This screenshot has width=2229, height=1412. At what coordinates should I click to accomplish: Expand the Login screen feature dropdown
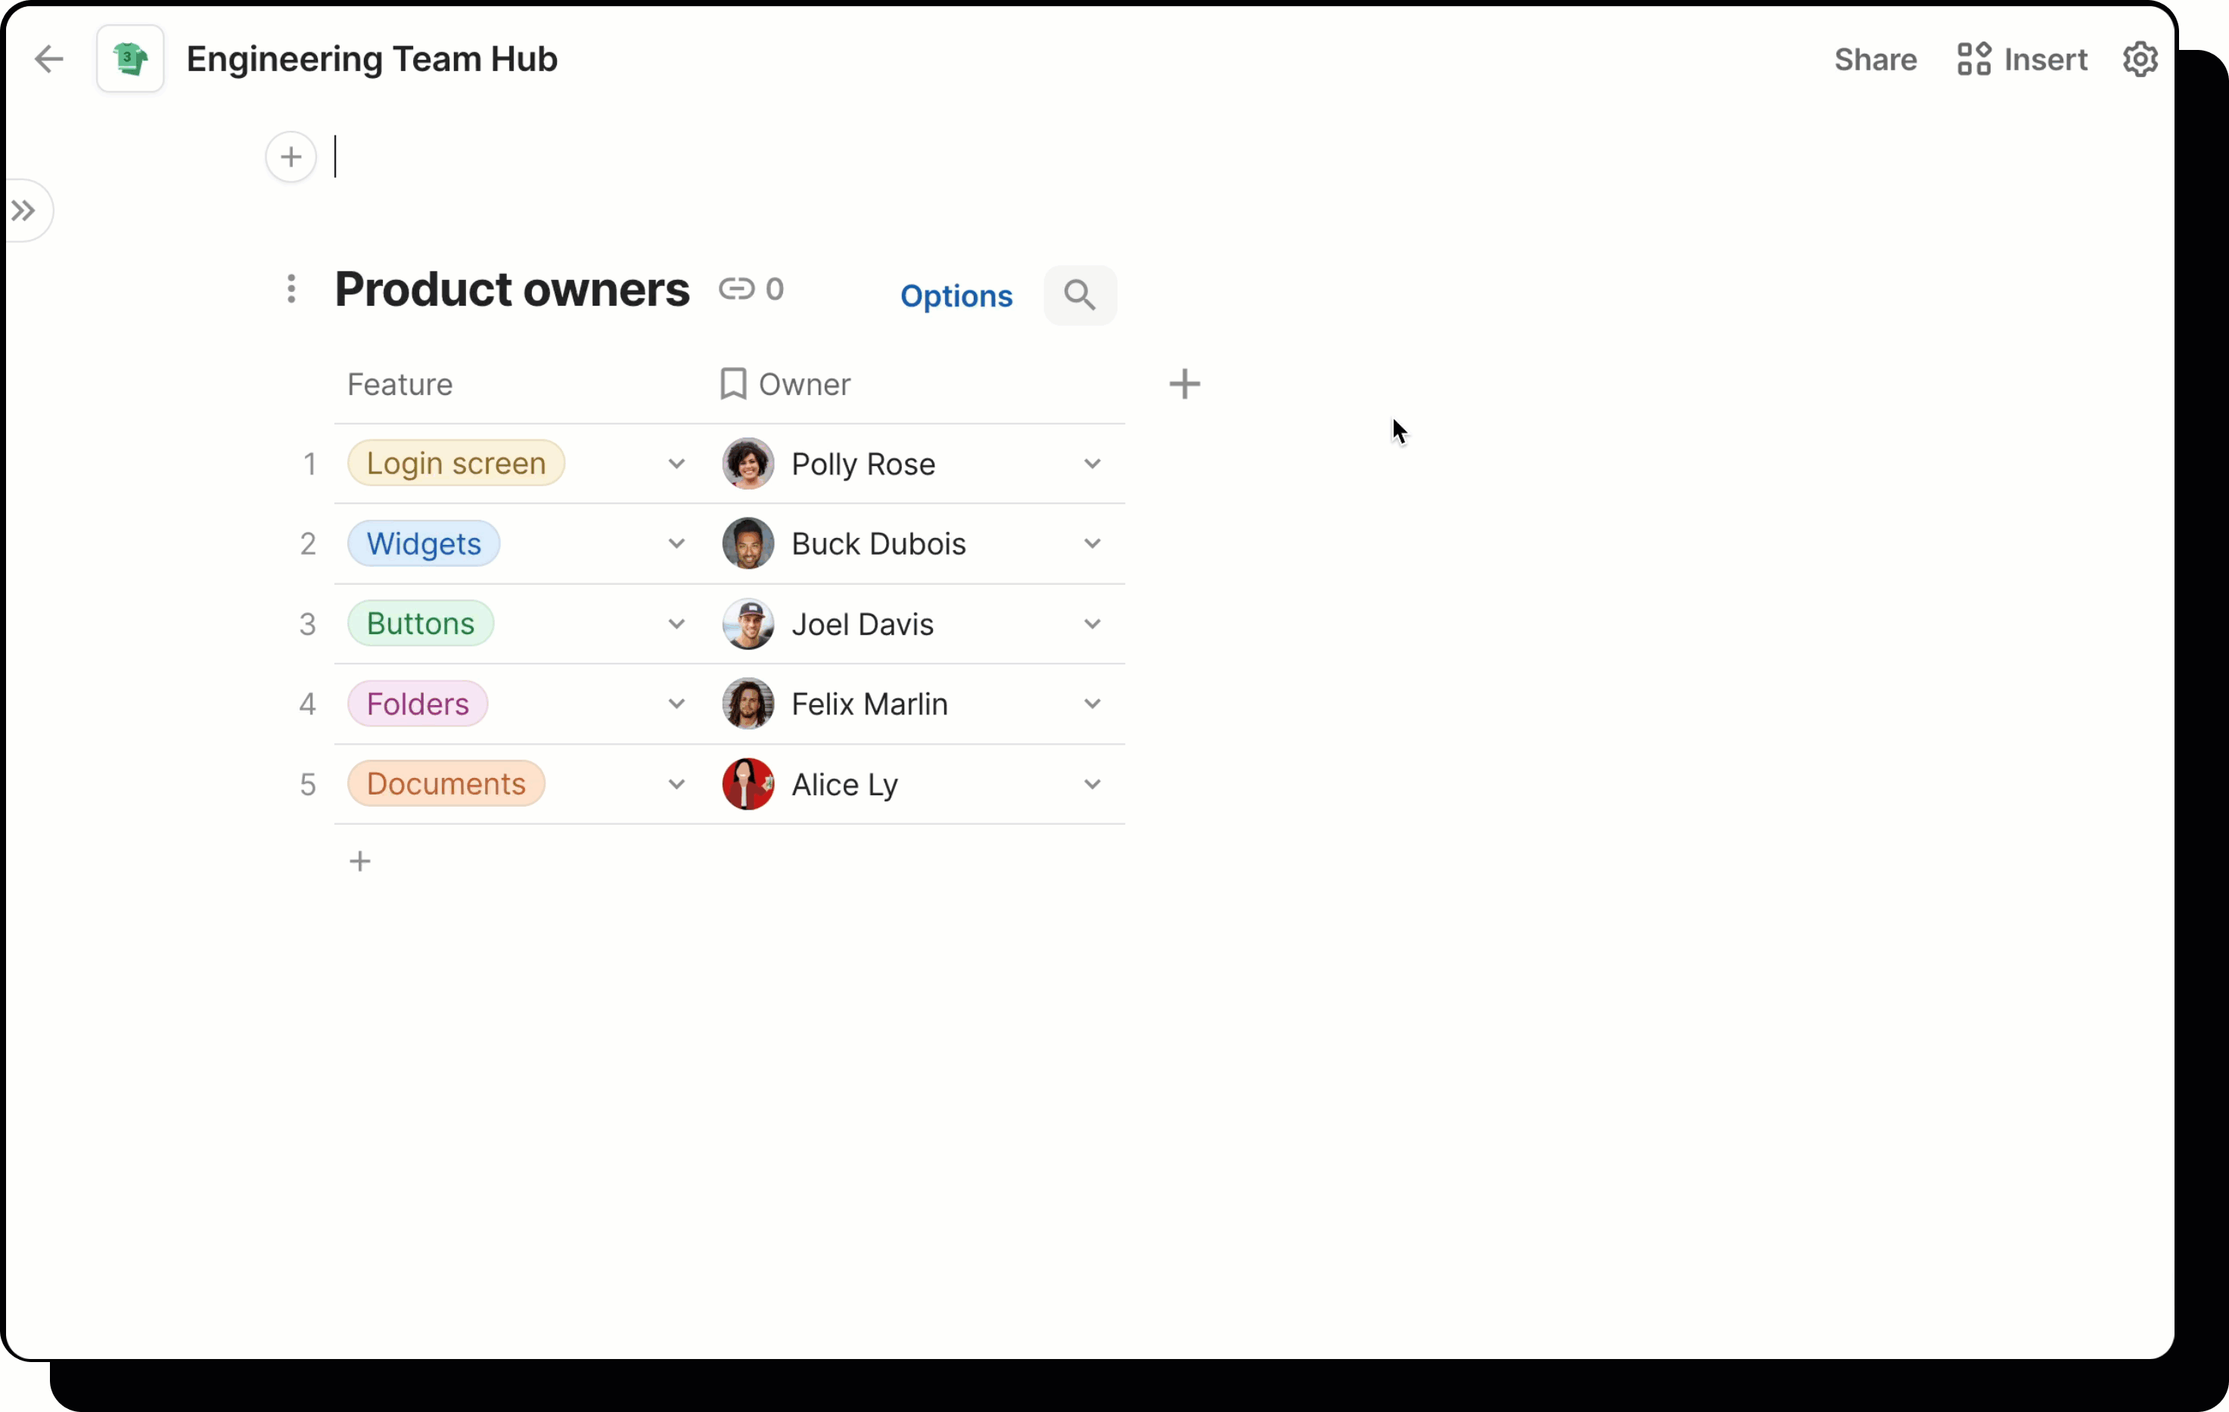[x=676, y=464]
